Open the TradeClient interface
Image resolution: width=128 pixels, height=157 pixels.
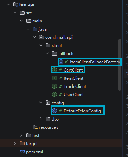point(75,87)
